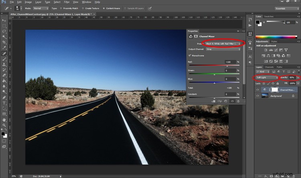The height and width of the screenshot is (178, 301).
Task: Open the Character panel icon
Action: 250,57
